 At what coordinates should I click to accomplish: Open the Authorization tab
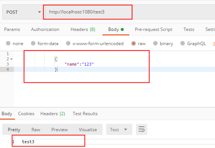(x=45, y=29)
